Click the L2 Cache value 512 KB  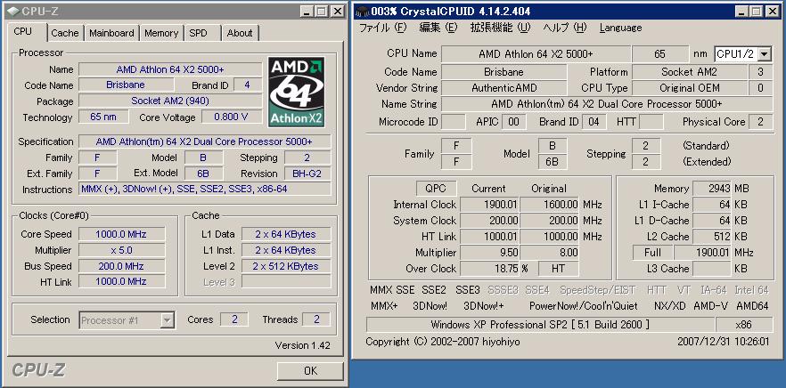(x=712, y=237)
